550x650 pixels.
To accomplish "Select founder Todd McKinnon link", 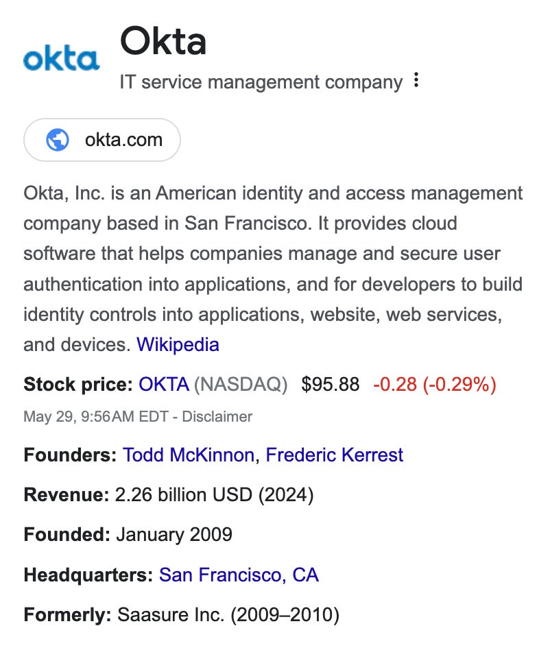I will (188, 455).
